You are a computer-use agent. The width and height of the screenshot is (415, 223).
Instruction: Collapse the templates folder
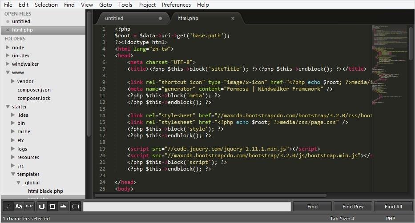[13, 174]
